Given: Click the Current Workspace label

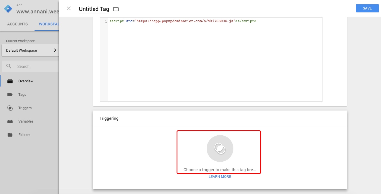Looking at the screenshot, I should pos(20,41).
